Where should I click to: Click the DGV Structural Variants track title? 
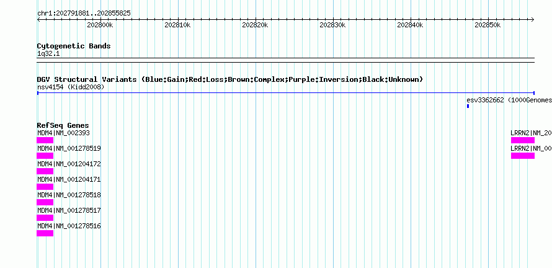tap(230, 79)
